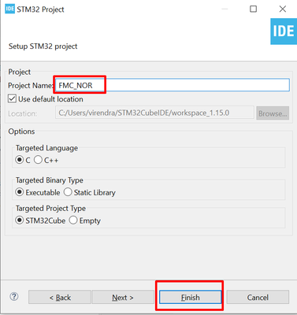Click the Project Name input field
This screenshot has width=297, height=315.
pos(173,85)
